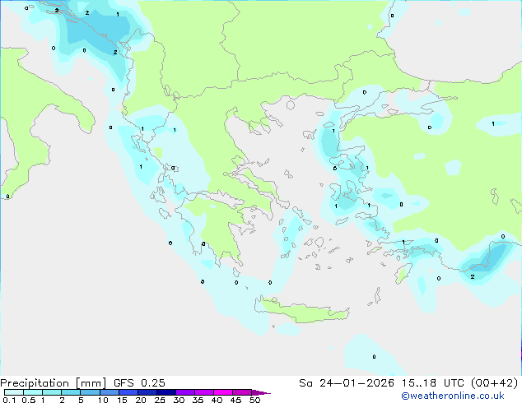Click the "(00+42)" forecast offset text
Screen dimensions: 522x403
[495, 383]
